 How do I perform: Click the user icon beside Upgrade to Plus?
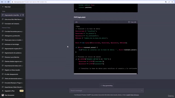3,91
